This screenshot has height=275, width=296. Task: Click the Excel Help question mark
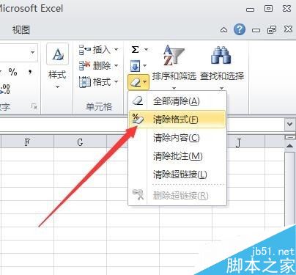(x=240, y=29)
